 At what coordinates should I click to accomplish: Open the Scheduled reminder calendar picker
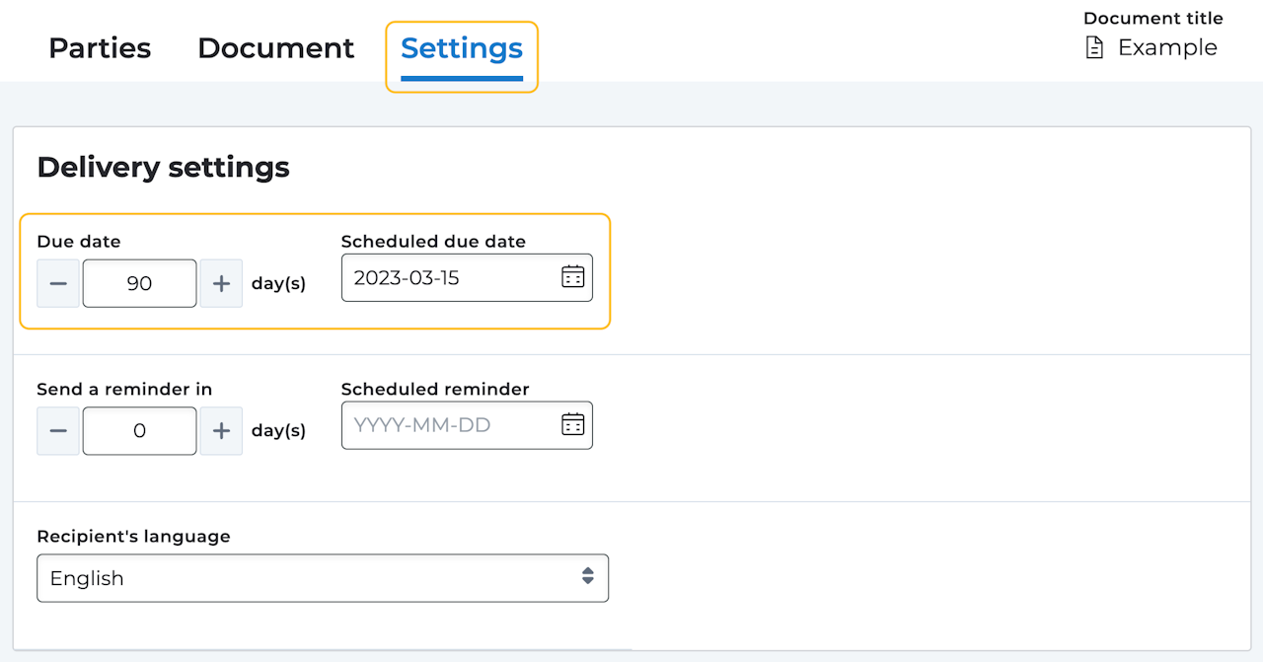click(x=572, y=425)
